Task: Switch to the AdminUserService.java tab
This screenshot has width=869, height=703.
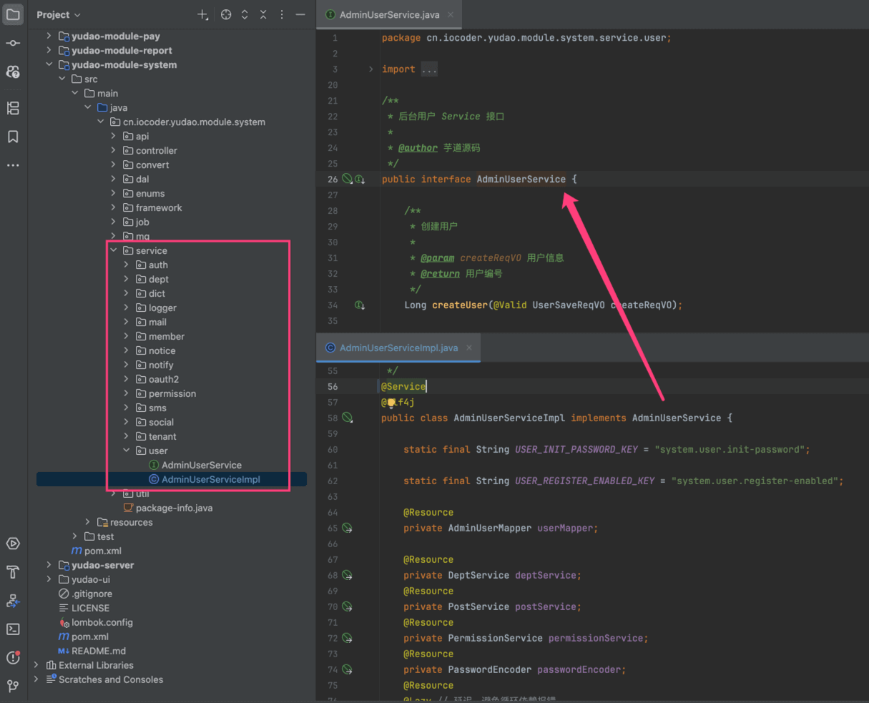Action: click(389, 14)
